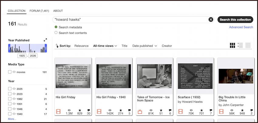Switch to tile grid view

(232, 46)
